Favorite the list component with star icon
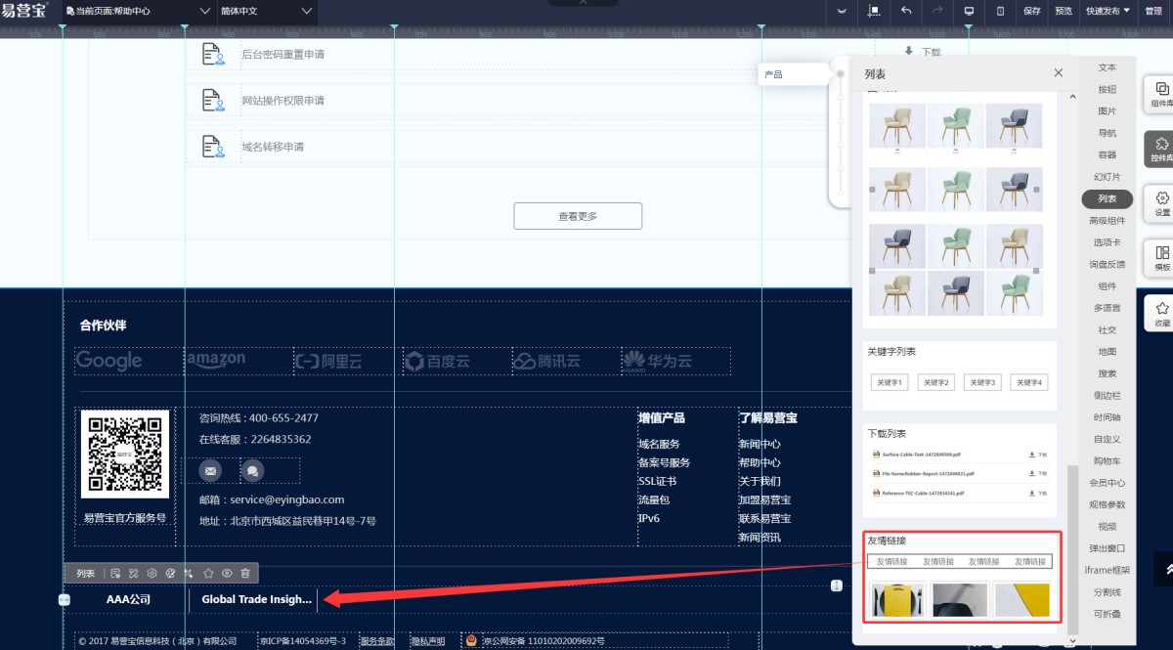1173x650 pixels. 208,574
